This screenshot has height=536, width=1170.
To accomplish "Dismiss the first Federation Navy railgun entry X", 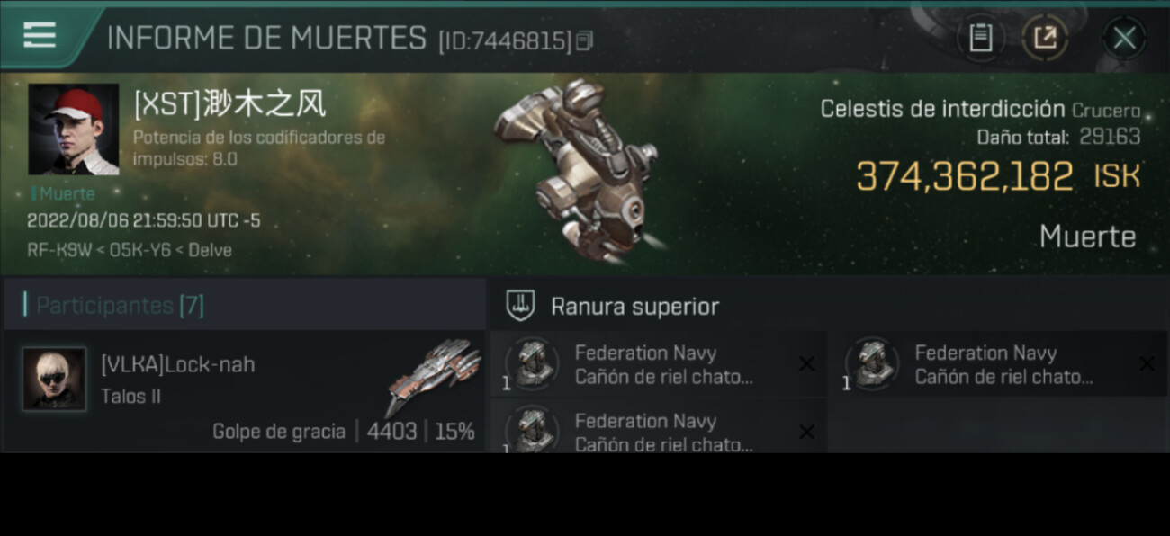I will [807, 364].
